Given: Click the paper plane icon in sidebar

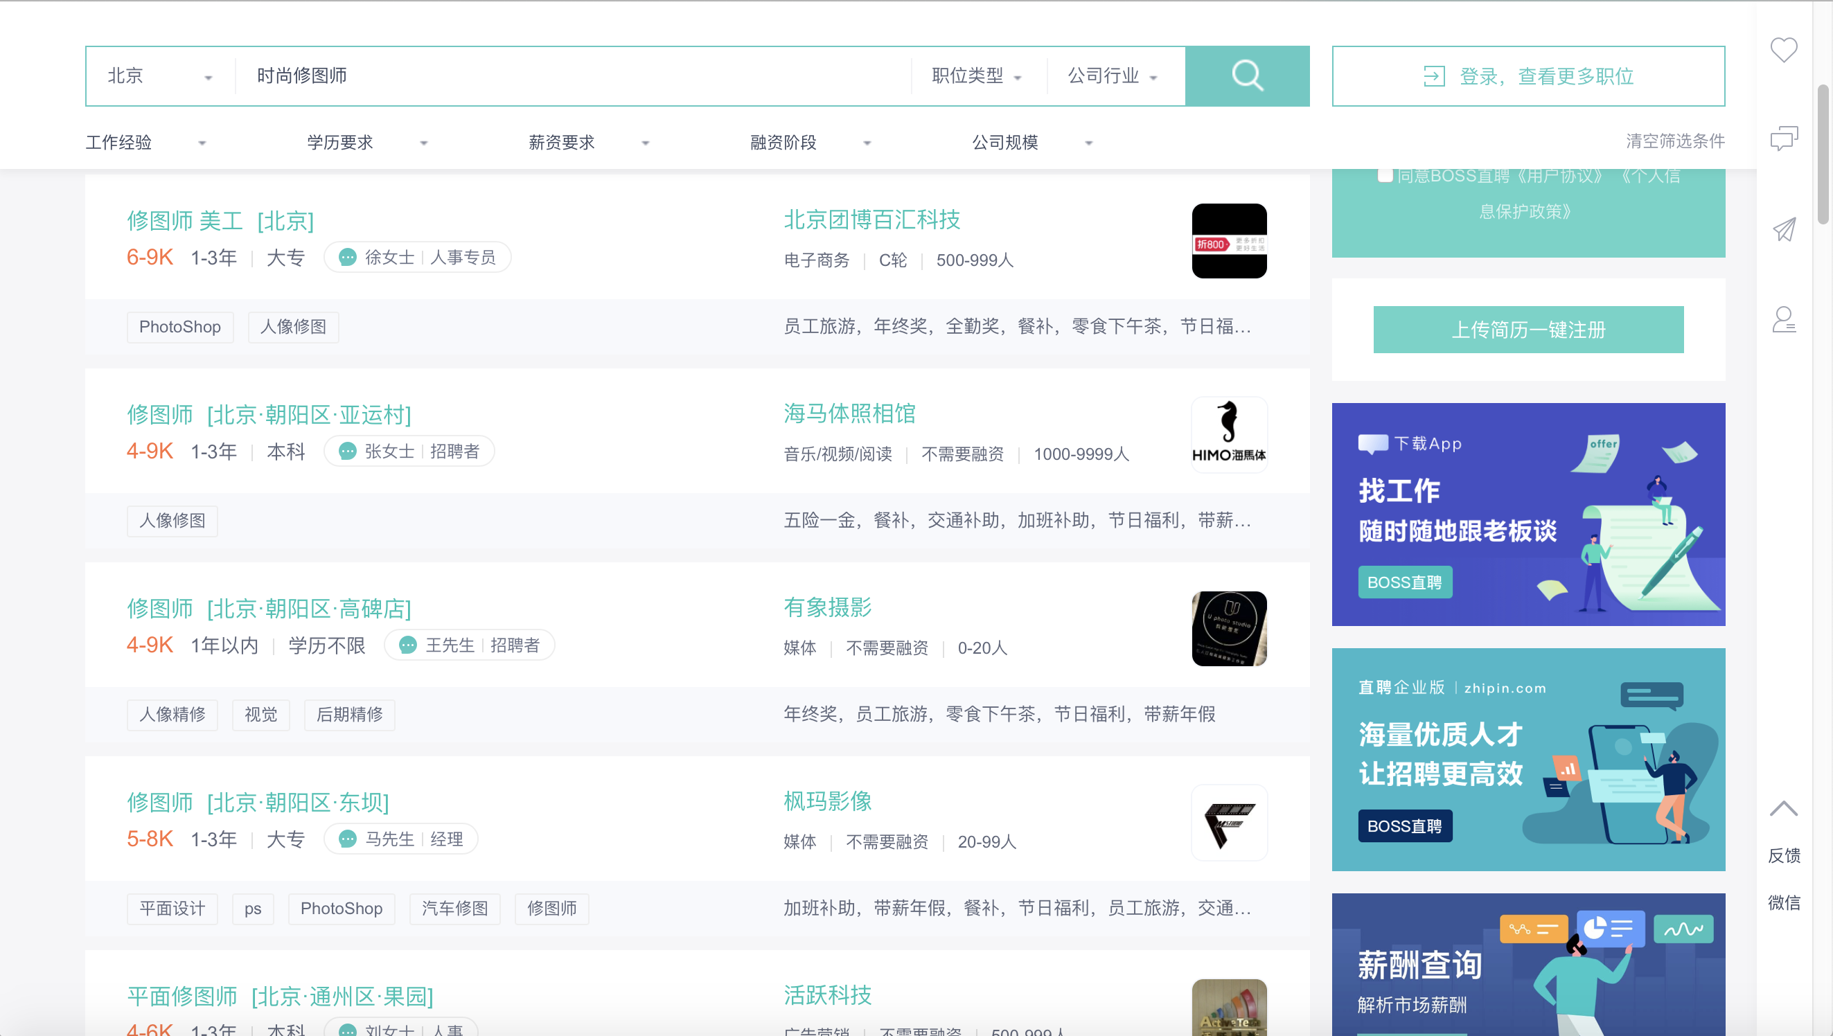Looking at the screenshot, I should pyautogui.click(x=1783, y=229).
